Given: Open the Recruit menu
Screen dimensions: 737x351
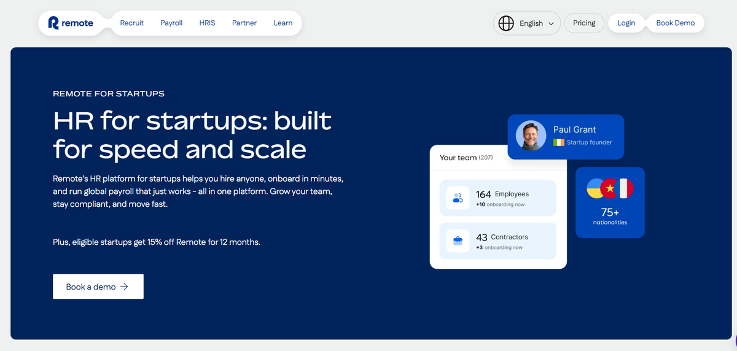Looking at the screenshot, I should (132, 23).
